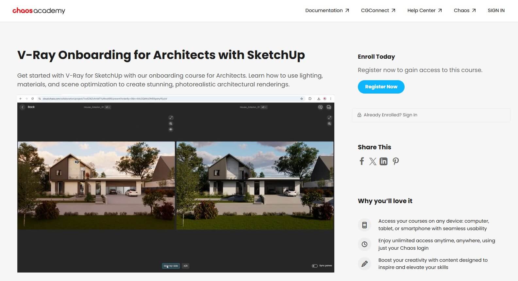Share this course on Facebook
Viewport: 518px width, 281px height.
point(362,161)
